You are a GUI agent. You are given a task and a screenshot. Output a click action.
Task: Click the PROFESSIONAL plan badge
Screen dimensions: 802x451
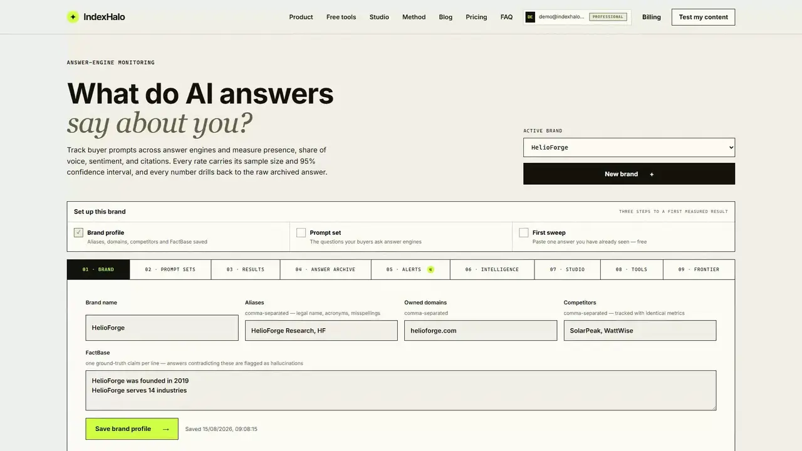608,17
